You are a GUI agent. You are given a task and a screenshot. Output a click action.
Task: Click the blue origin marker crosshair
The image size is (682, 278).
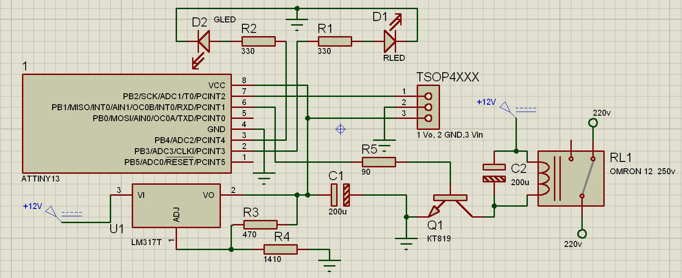[x=340, y=129]
